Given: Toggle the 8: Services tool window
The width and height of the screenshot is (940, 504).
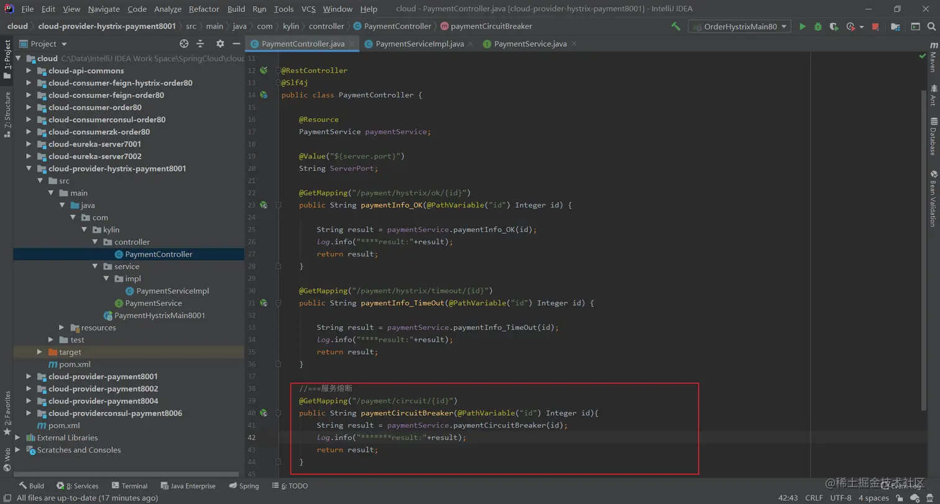Looking at the screenshot, I should point(78,486).
